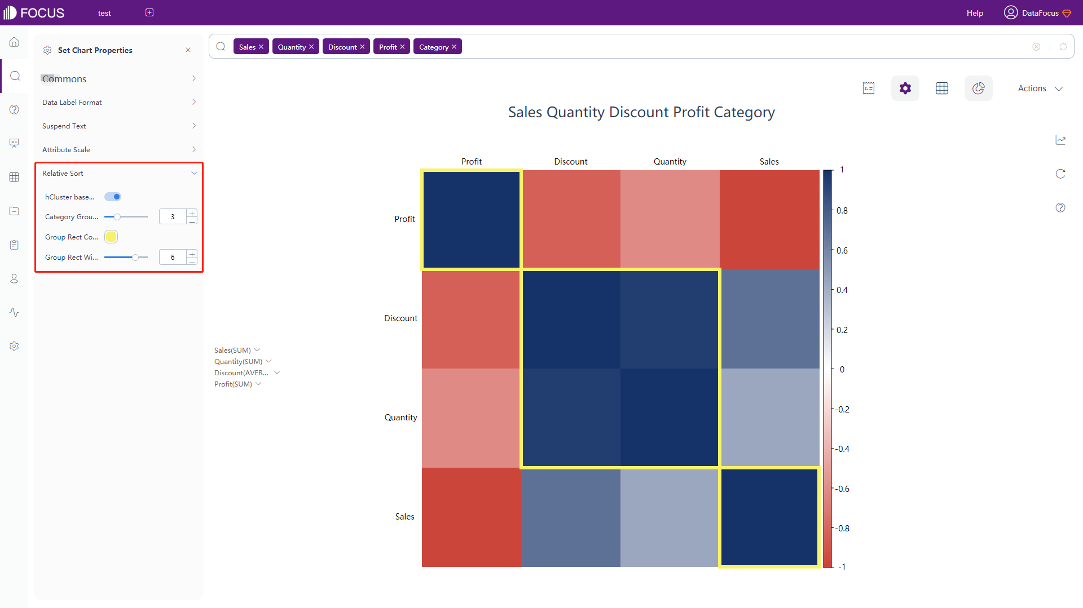
Task: Open the Group Rect Color yellow swatch
Action: tap(111, 237)
